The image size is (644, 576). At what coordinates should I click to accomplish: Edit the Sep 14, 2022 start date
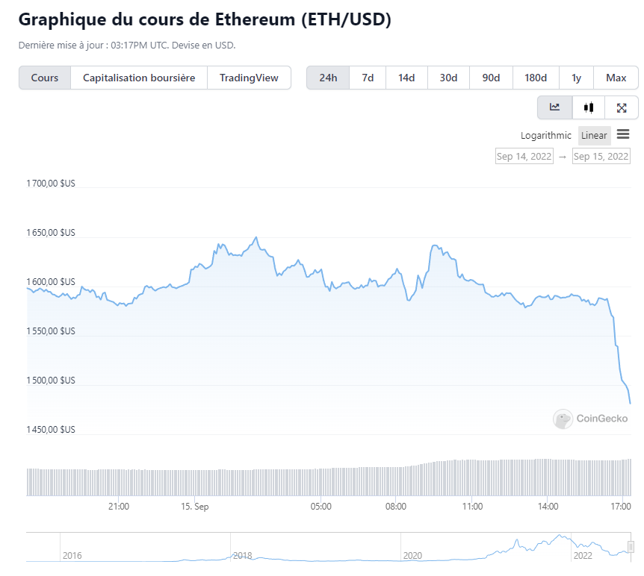tap(524, 156)
